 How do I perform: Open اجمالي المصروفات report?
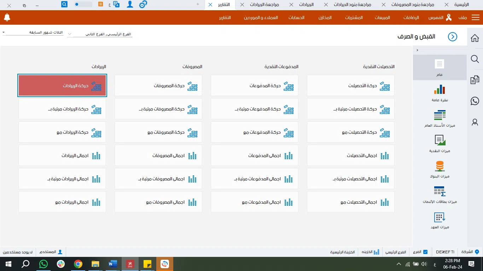pyautogui.click(x=158, y=155)
